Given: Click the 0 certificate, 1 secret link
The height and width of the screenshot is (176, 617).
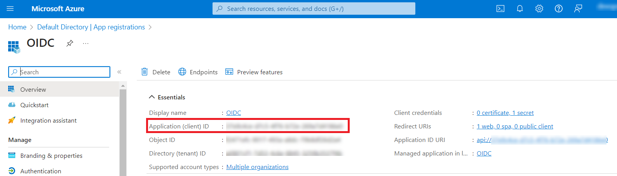Looking at the screenshot, I should [505, 113].
